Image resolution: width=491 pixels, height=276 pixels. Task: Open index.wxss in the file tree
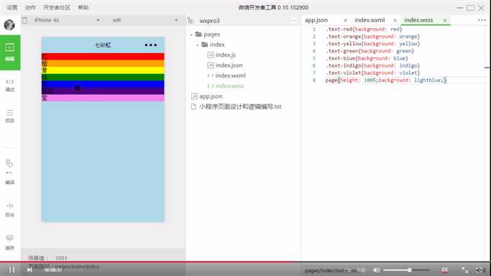[x=229, y=86]
